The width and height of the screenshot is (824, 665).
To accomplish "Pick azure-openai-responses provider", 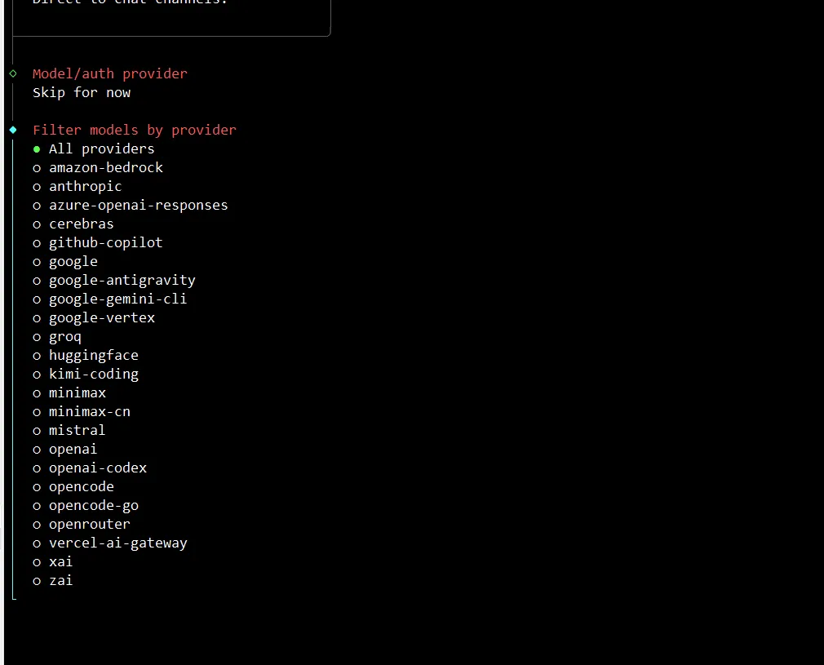I will (131, 206).
